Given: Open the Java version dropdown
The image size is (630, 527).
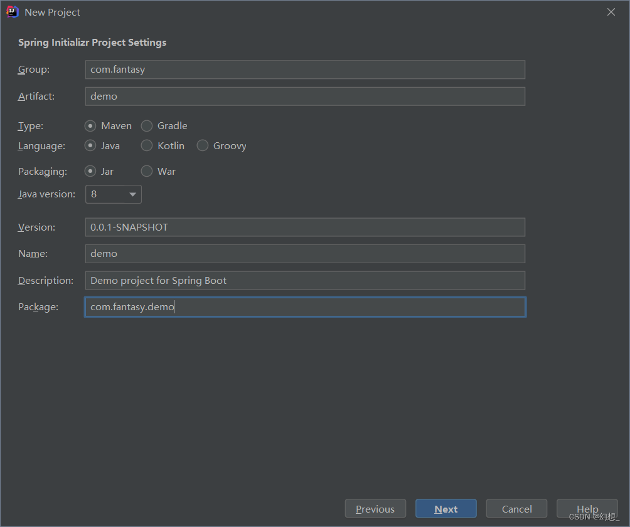Looking at the screenshot, I should tap(114, 194).
